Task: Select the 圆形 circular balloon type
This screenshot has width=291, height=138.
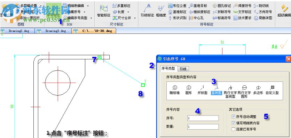Action: [x=189, y=90]
